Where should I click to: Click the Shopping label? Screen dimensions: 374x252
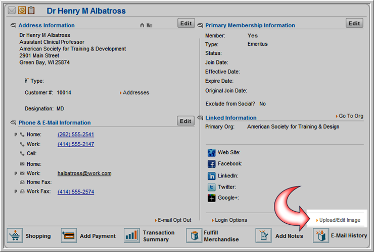(38, 236)
